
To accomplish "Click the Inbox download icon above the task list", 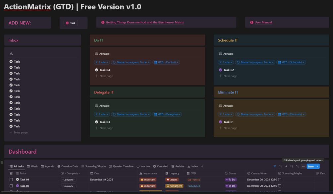I will pyautogui.click(x=11, y=54).
